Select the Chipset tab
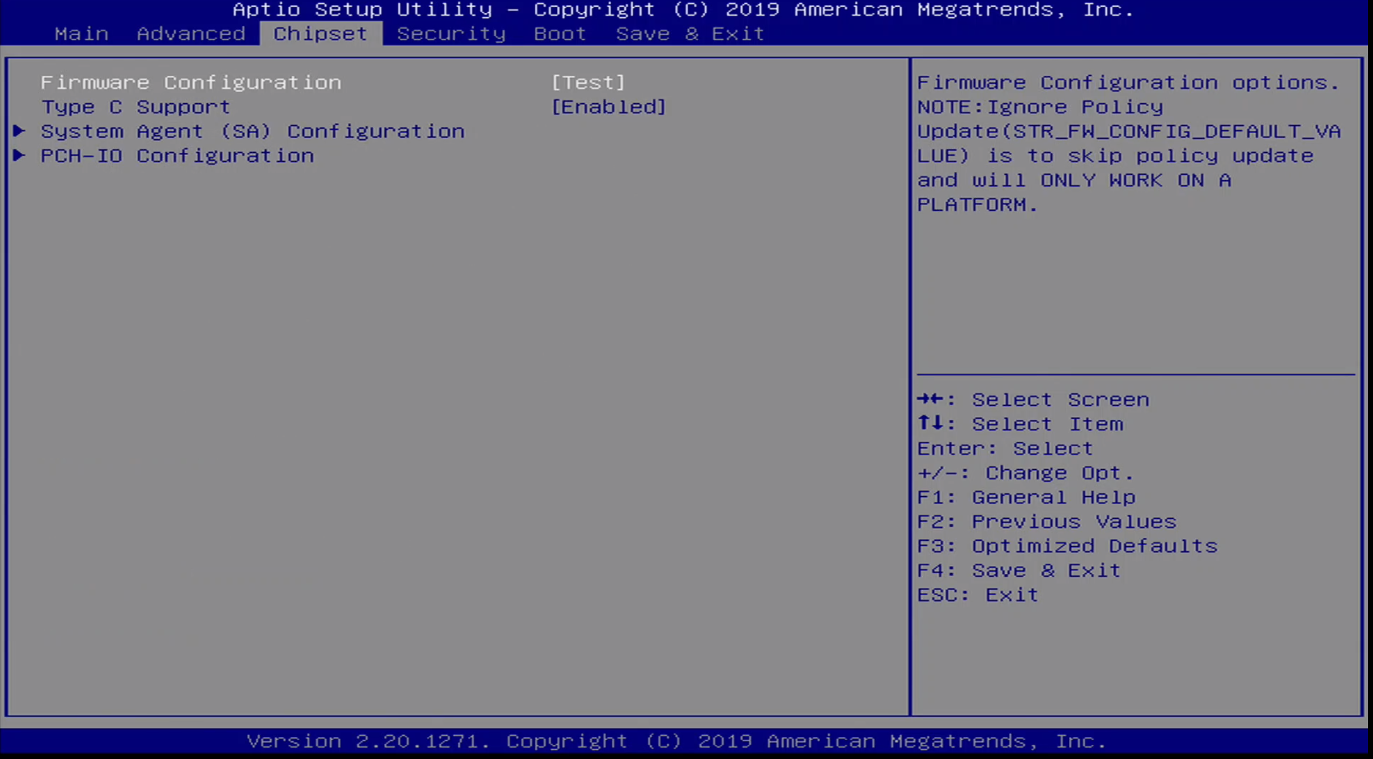 (321, 33)
